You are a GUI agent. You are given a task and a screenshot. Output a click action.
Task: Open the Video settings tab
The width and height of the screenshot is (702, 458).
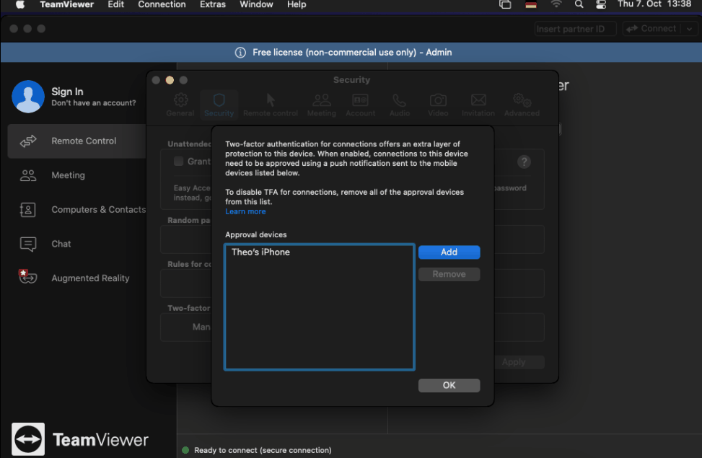pyautogui.click(x=438, y=105)
